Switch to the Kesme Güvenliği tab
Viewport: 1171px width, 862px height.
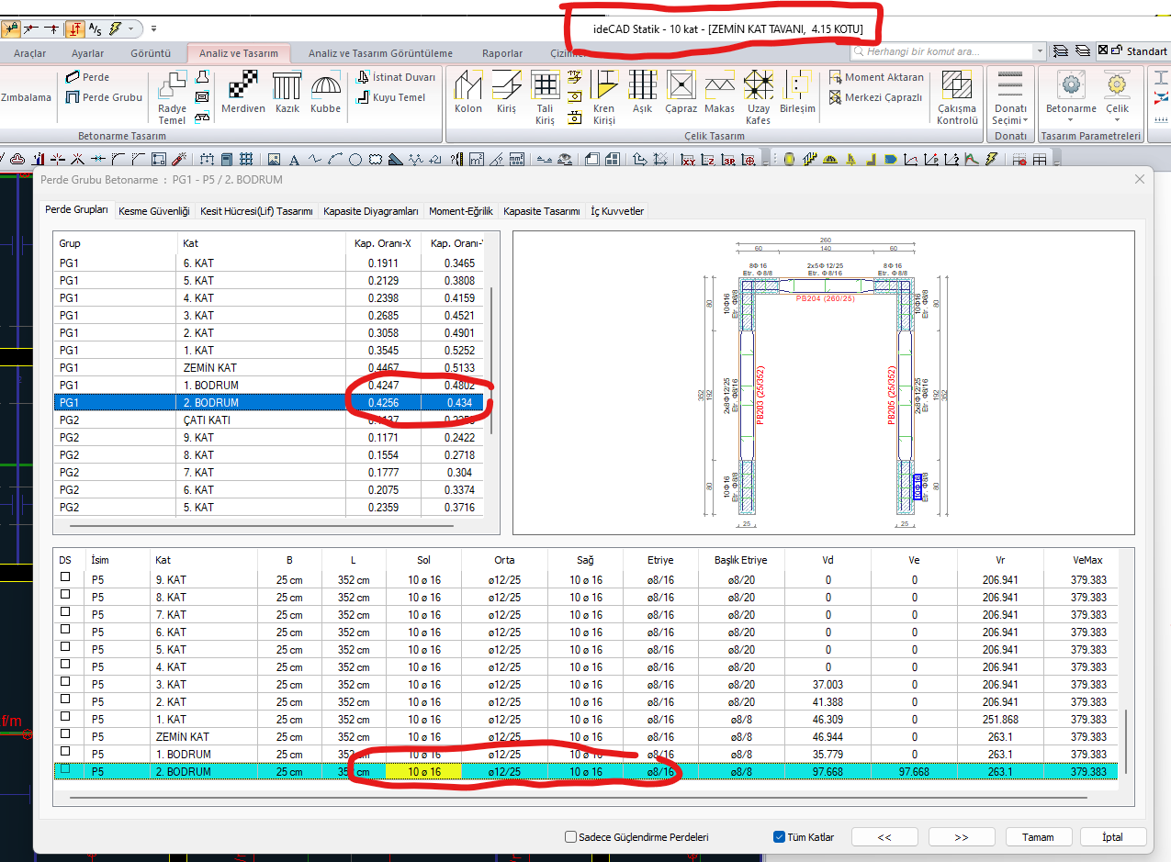coord(154,211)
